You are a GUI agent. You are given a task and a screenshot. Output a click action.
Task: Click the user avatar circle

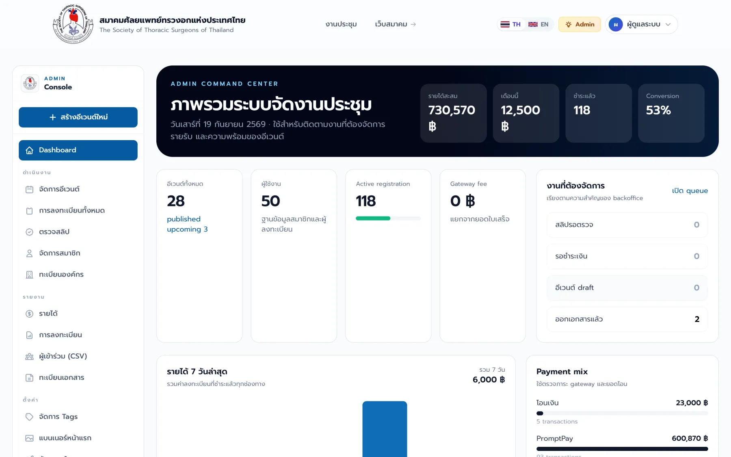click(616, 24)
